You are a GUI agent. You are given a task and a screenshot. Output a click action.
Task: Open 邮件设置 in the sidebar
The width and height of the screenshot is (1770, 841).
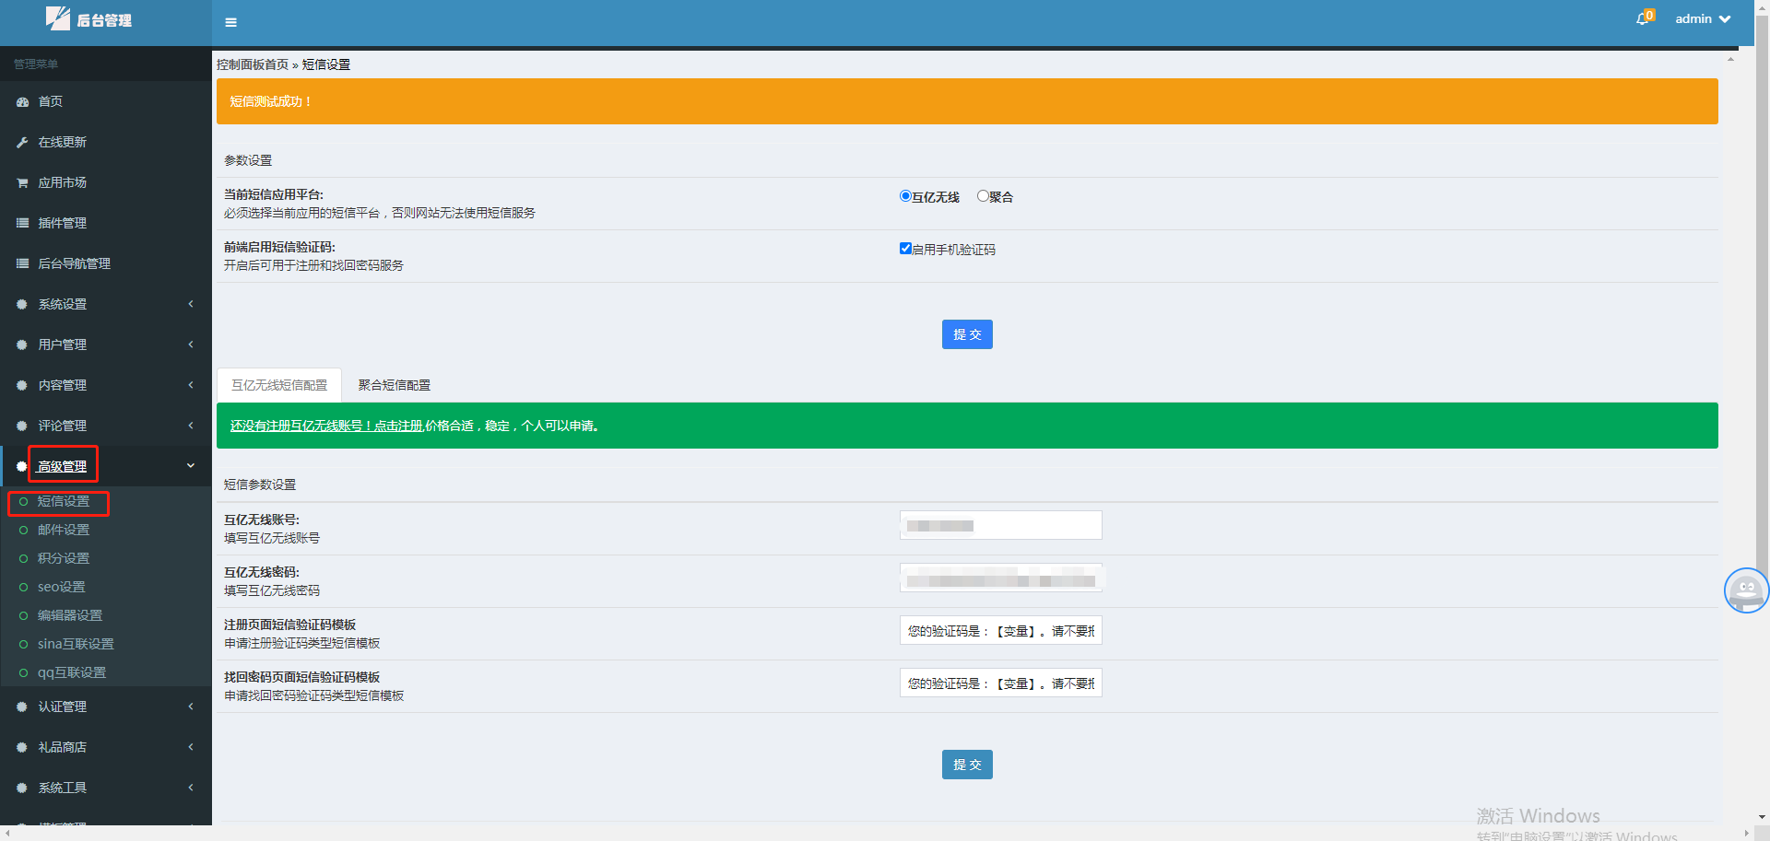(64, 531)
